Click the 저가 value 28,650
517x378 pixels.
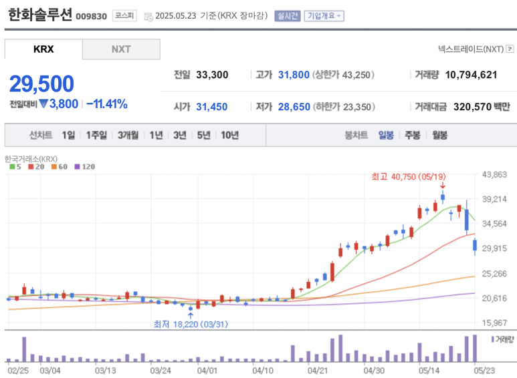[x=294, y=107]
